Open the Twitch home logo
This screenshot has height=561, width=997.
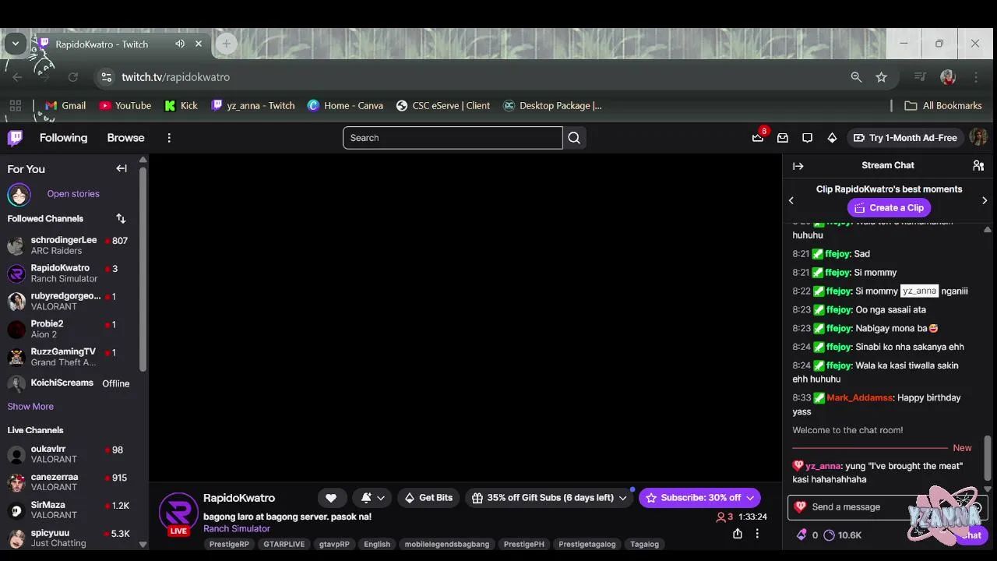tap(15, 138)
